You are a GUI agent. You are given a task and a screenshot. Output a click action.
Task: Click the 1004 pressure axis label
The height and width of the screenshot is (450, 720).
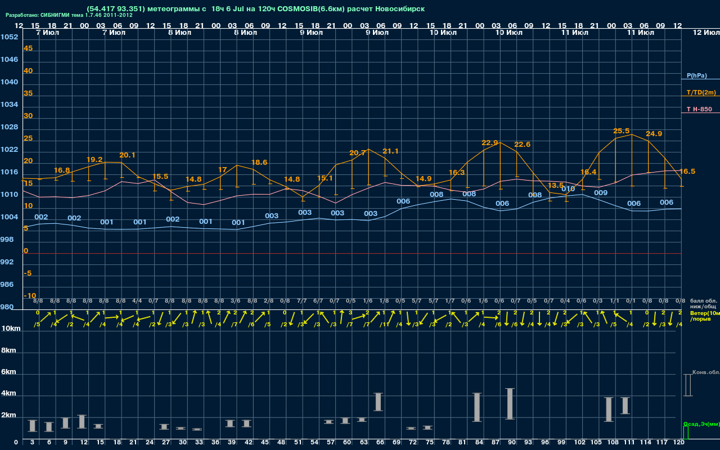pyautogui.click(x=9, y=217)
